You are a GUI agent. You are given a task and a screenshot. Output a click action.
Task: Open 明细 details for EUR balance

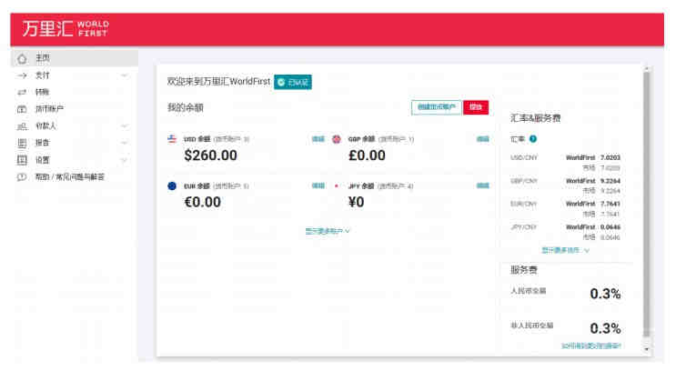318,185
